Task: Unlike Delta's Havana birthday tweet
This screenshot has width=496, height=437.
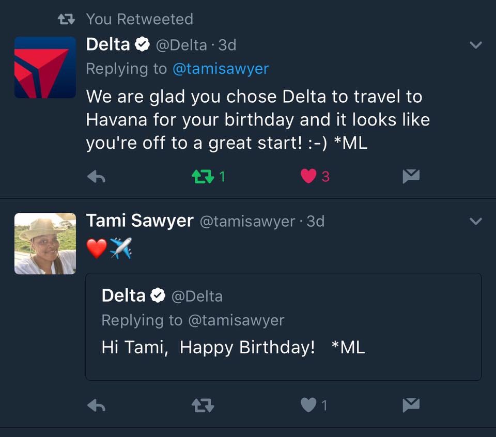Action: tap(308, 177)
